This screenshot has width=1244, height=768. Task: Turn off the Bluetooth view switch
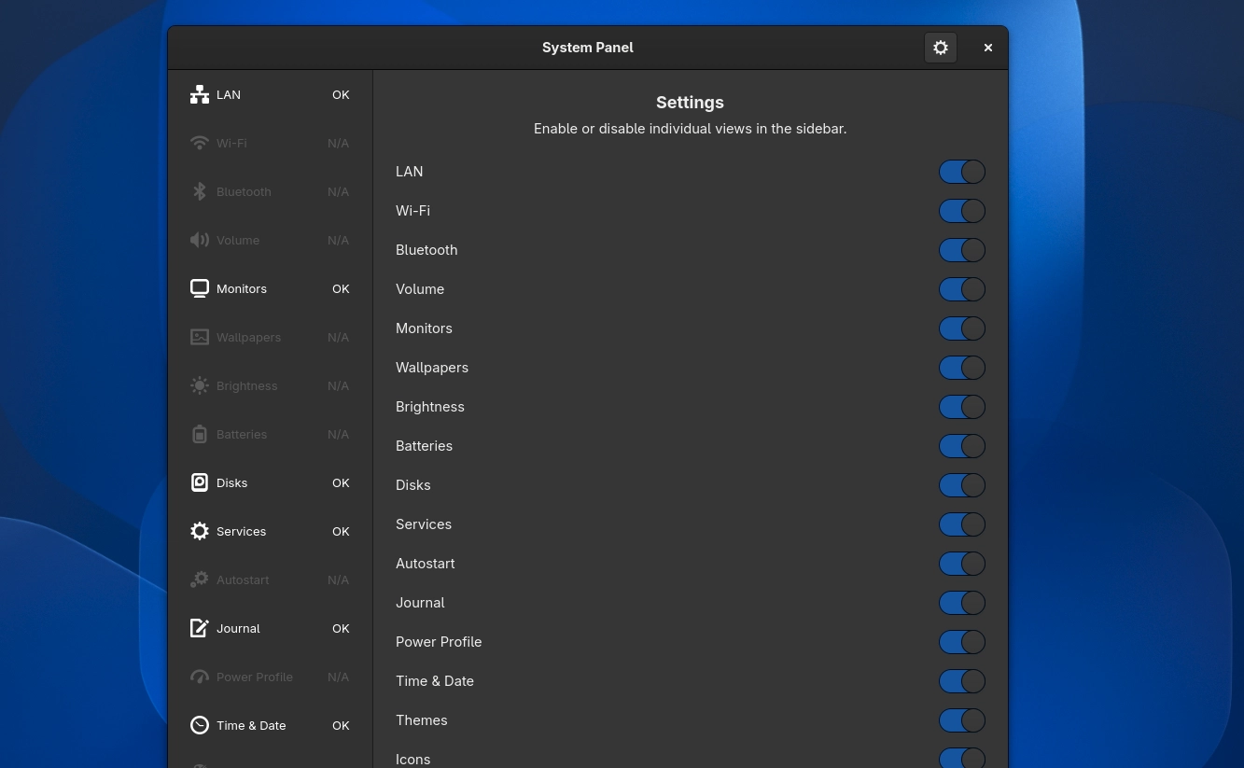[962, 250]
